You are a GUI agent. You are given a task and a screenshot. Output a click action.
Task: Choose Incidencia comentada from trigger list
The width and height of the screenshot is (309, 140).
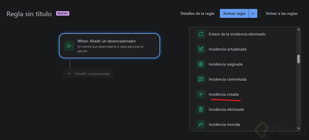tap(227, 79)
